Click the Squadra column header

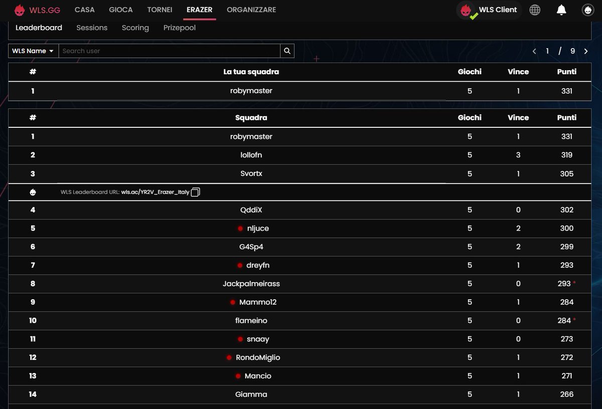click(251, 118)
